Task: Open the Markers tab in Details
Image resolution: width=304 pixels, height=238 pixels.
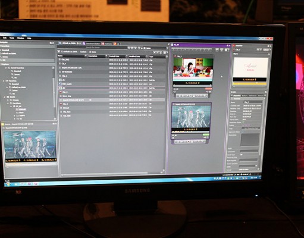Action: point(245,96)
